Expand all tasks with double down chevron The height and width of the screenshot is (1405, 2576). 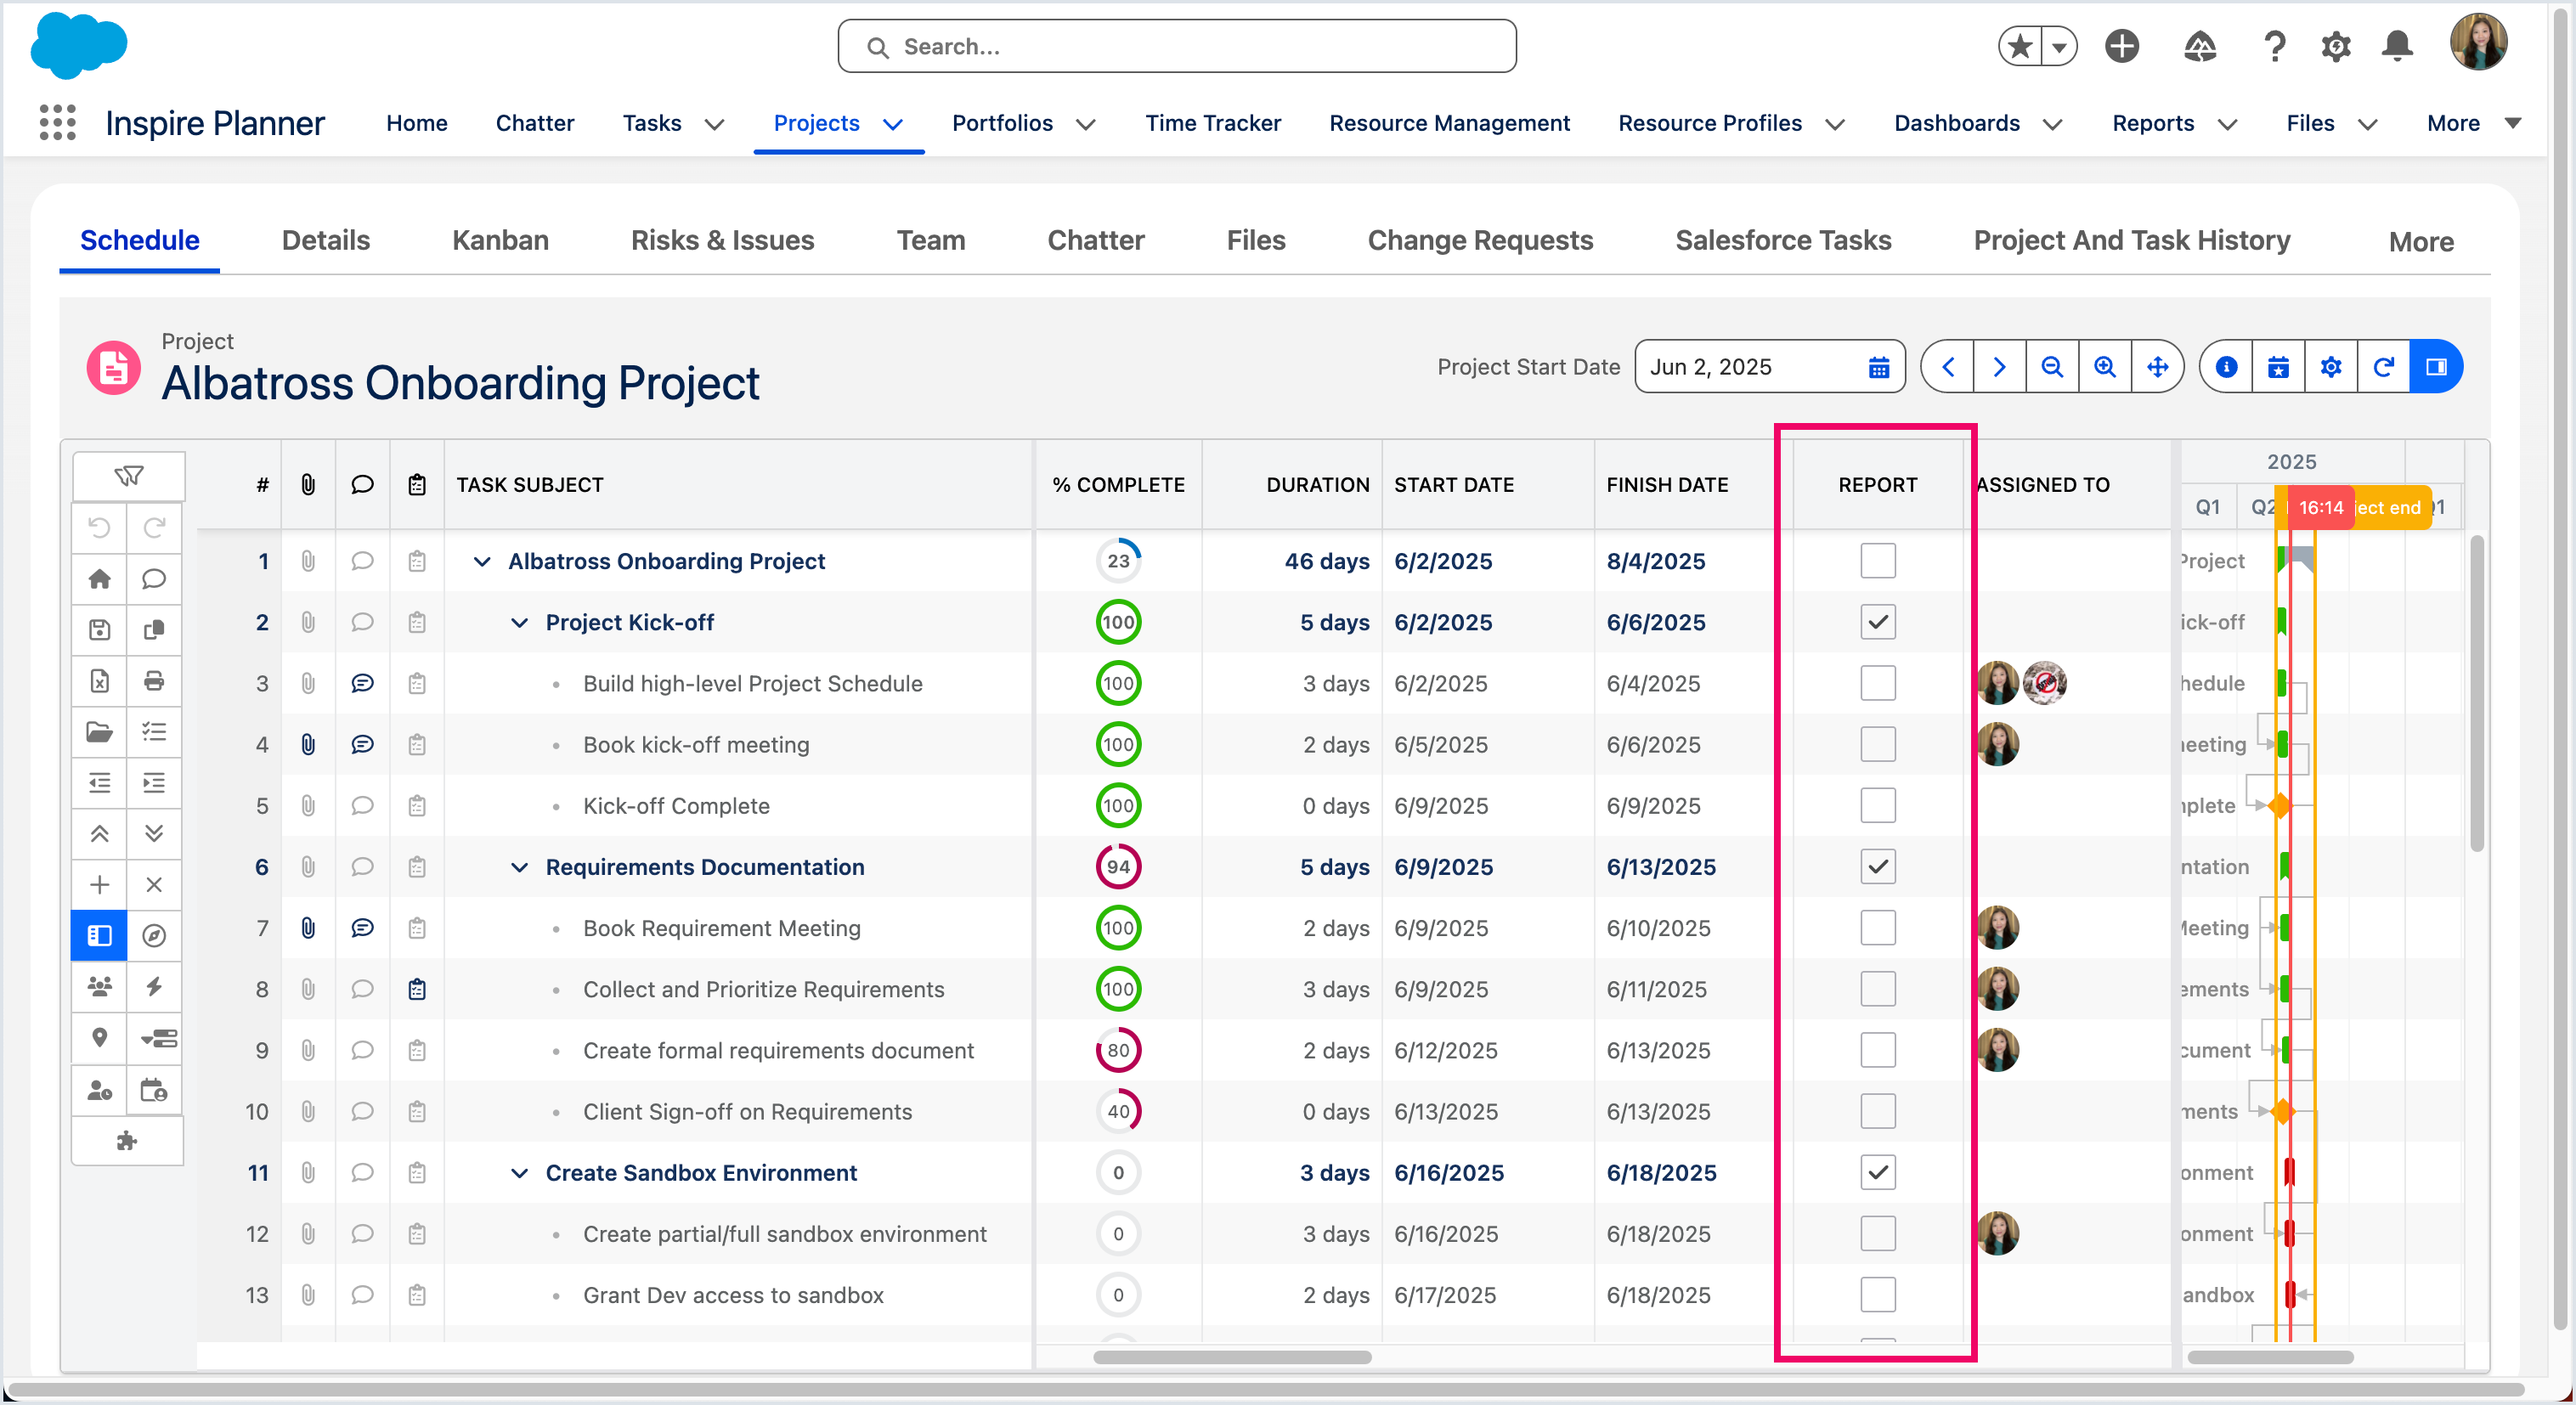[154, 834]
